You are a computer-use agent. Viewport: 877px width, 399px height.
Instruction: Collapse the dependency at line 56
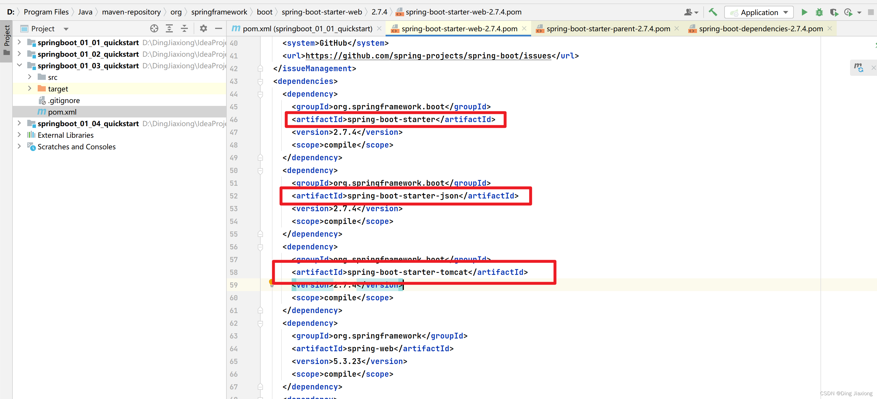[260, 247]
